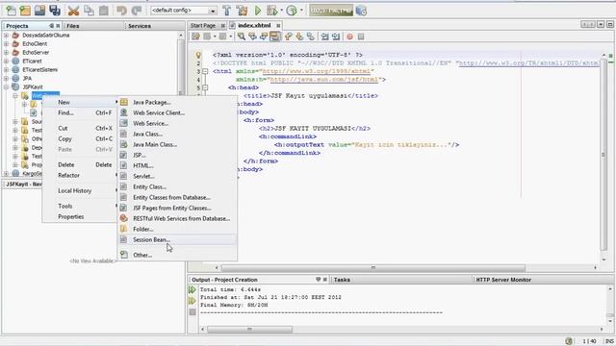This screenshot has width=616, height=346.
Task: Select the ETicaretSistemi project row
Action: (x=39, y=70)
